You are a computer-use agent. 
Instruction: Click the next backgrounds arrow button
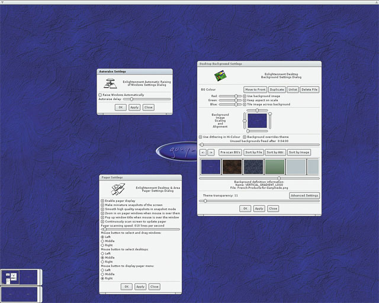point(211,153)
